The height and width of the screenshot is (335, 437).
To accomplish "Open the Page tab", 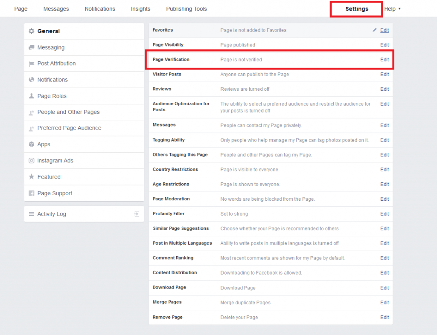I will coord(21,9).
